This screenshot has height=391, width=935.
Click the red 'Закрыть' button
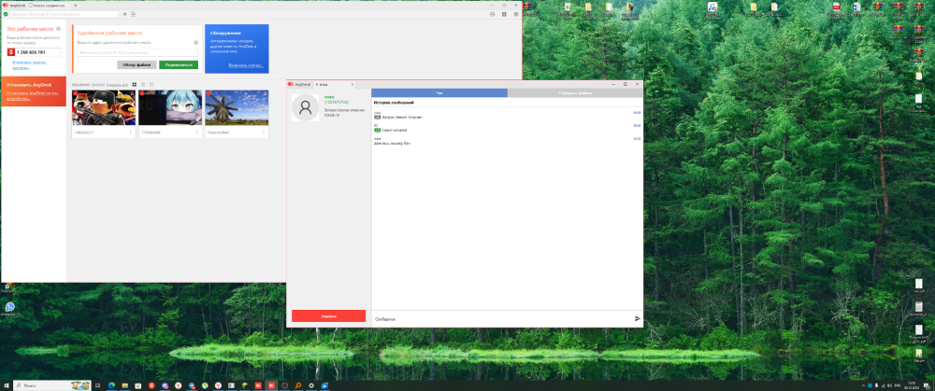point(328,316)
